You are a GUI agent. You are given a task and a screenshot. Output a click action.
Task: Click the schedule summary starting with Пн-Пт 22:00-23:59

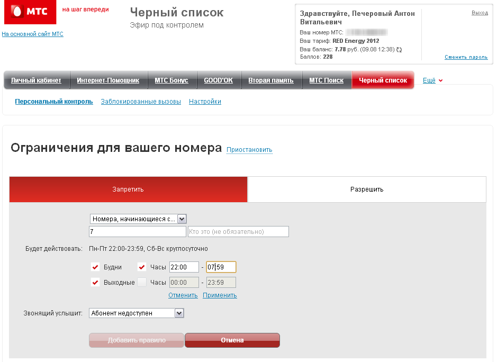click(x=148, y=249)
